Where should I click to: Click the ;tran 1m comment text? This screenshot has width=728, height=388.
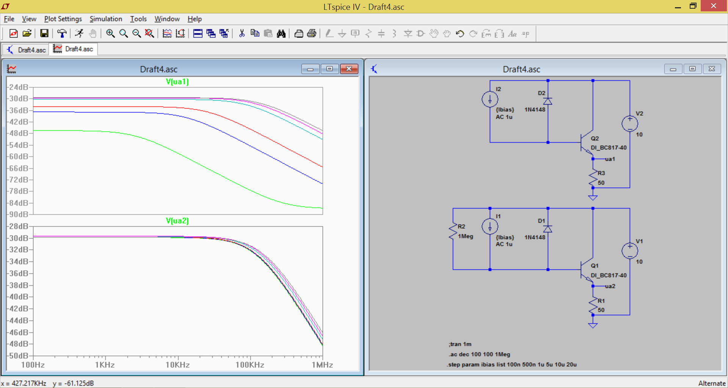460,344
